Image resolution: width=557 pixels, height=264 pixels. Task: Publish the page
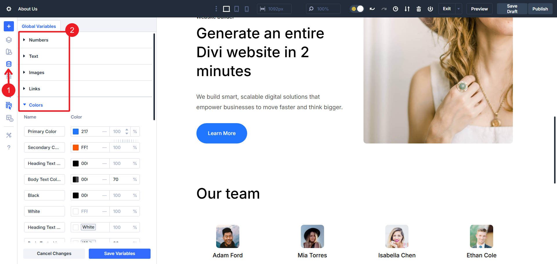(540, 9)
